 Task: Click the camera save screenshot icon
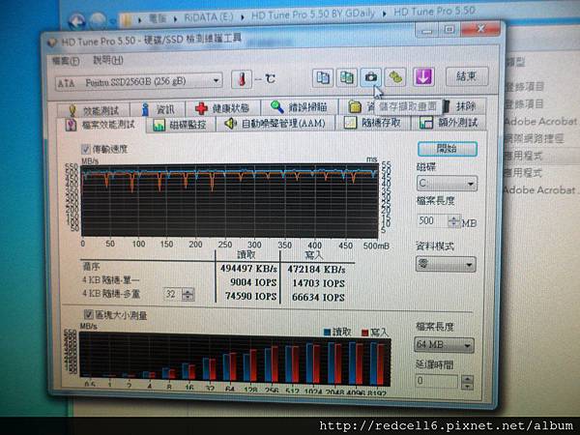click(371, 77)
